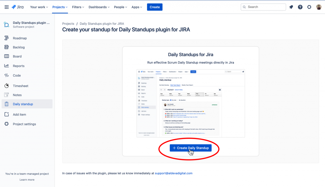325x187 pixels.
Task: Click the Jira logo
Action: (18, 7)
